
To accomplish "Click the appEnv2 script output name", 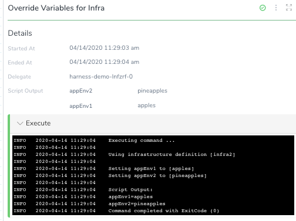I will [x=81, y=91].
